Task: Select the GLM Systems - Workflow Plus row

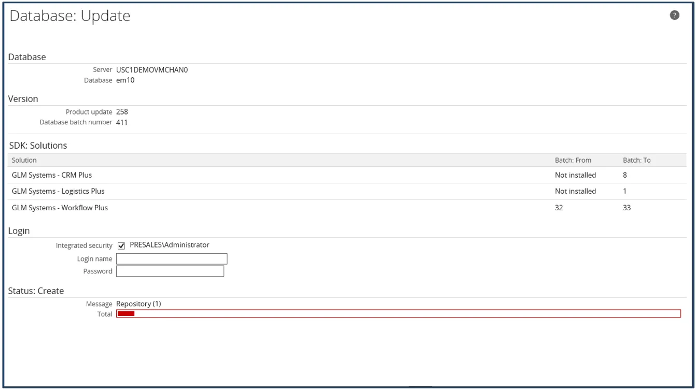Action: tap(60, 208)
